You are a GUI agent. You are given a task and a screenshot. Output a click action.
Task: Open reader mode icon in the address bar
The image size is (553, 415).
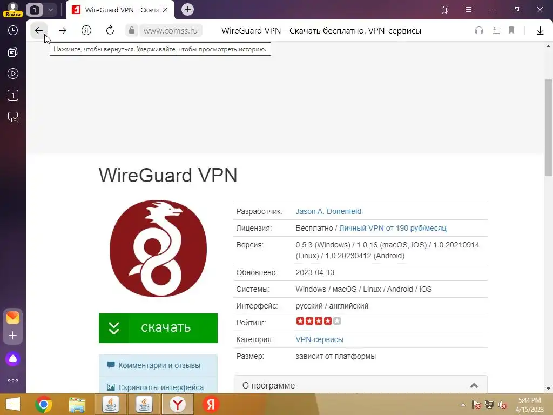pos(496,30)
